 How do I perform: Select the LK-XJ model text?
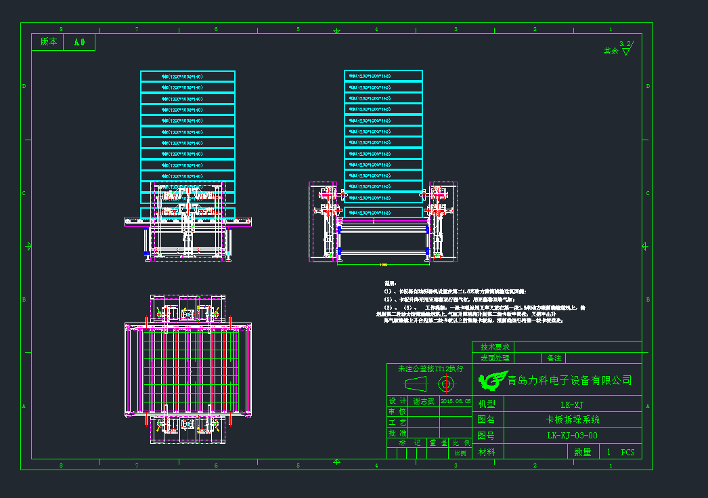[x=573, y=404]
